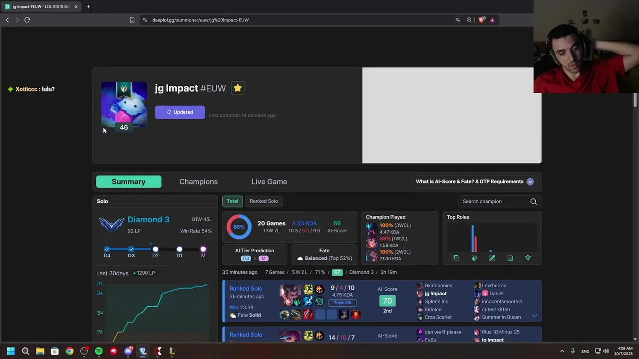Click the AI-Score 70 badge
The height and width of the screenshot is (359, 639).
pyautogui.click(x=387, y=301)
